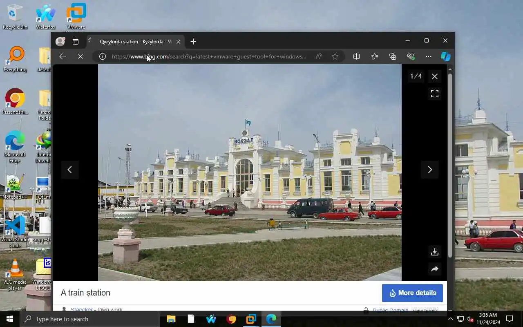This screenshot has width=523, height=327.
Task: Open the Windows Start menu
Action: (10, 319)
